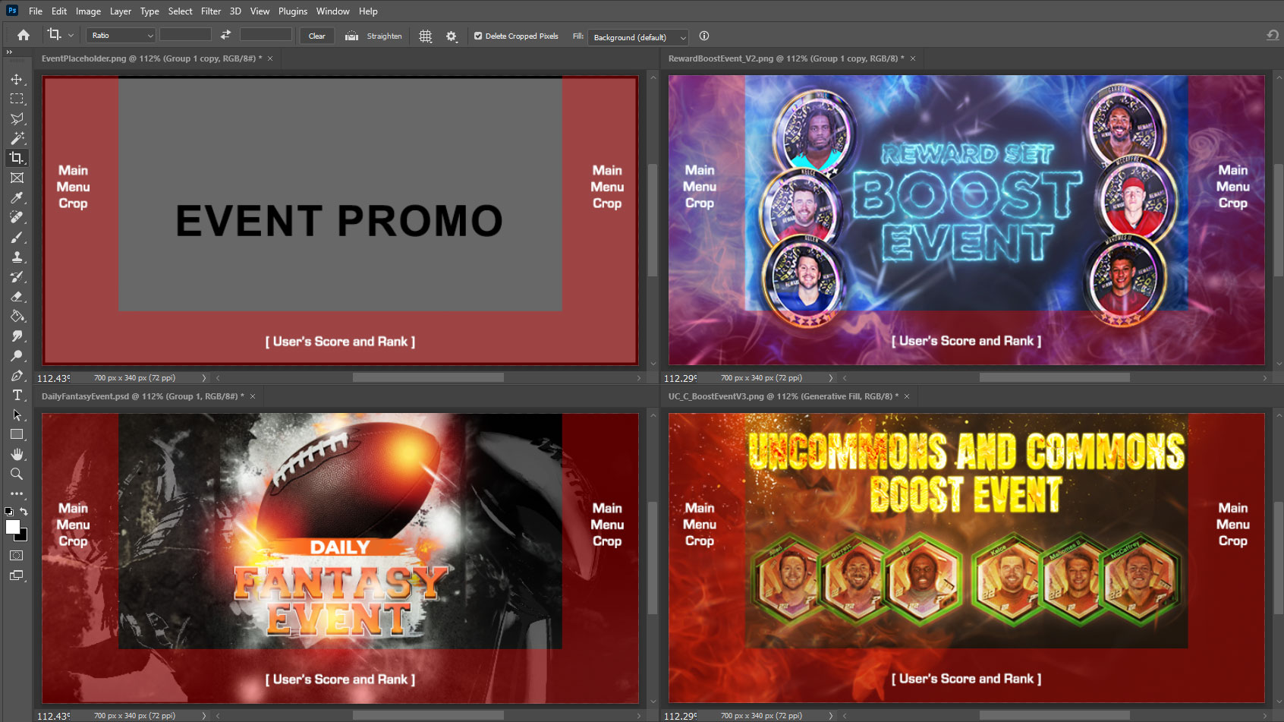Open the crop settings gear menu
Viewport: 1284px width, 722px height.
452,36
